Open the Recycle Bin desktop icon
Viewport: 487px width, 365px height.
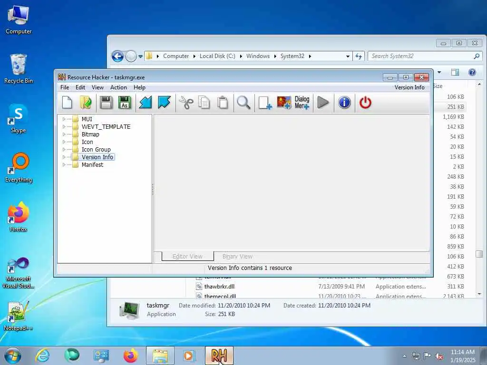coord(19,69)
